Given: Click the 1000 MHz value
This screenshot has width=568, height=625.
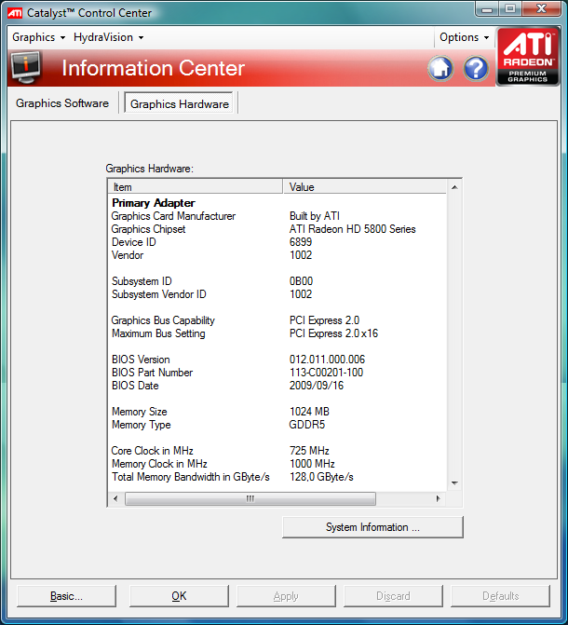Looking at the screenshot, I should 312,464.
